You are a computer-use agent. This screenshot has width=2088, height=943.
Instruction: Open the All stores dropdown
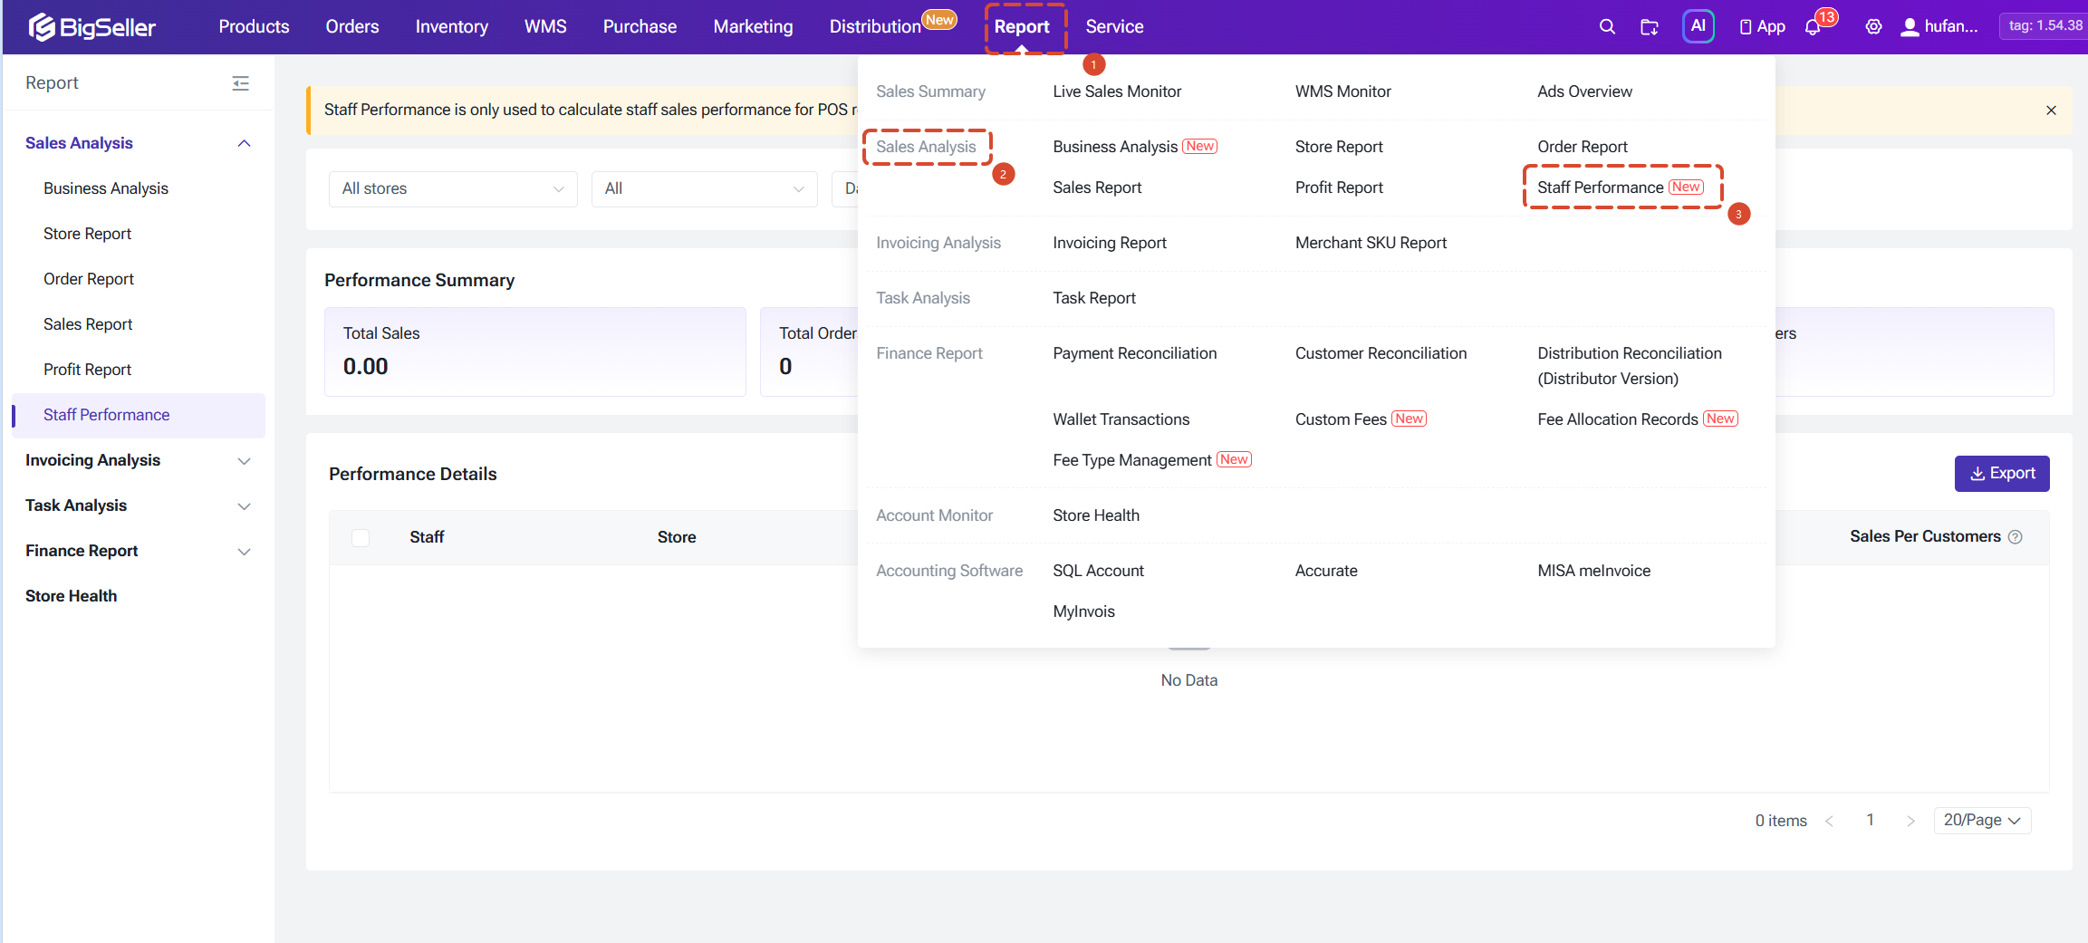click(x=453, y=189)
